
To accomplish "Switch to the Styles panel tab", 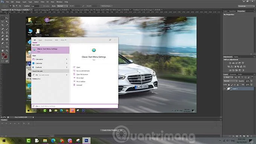I will tap(236, 57).
